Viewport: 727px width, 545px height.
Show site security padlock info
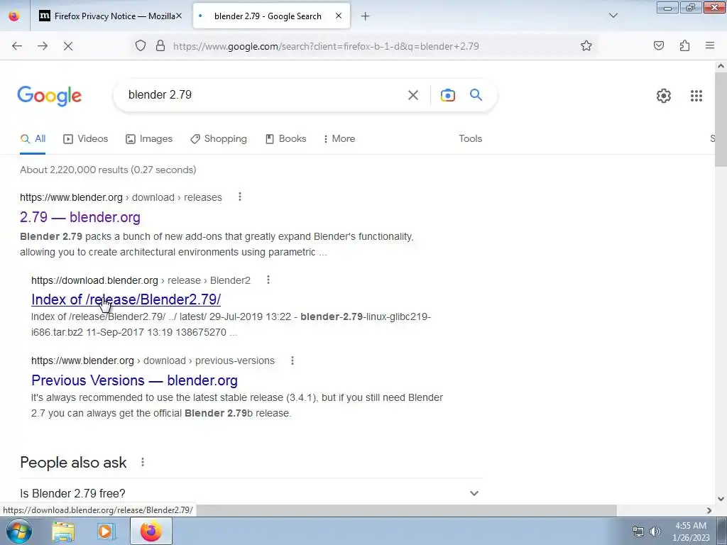(x=160, y=45)
